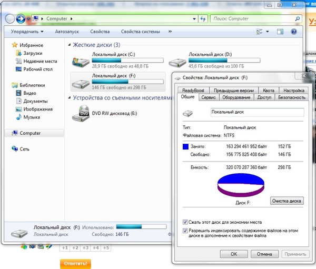316x269 pixels.
Task: Toggle 'Сжать этот диск для экономии места' checkbox
Action: pos(185,222)
